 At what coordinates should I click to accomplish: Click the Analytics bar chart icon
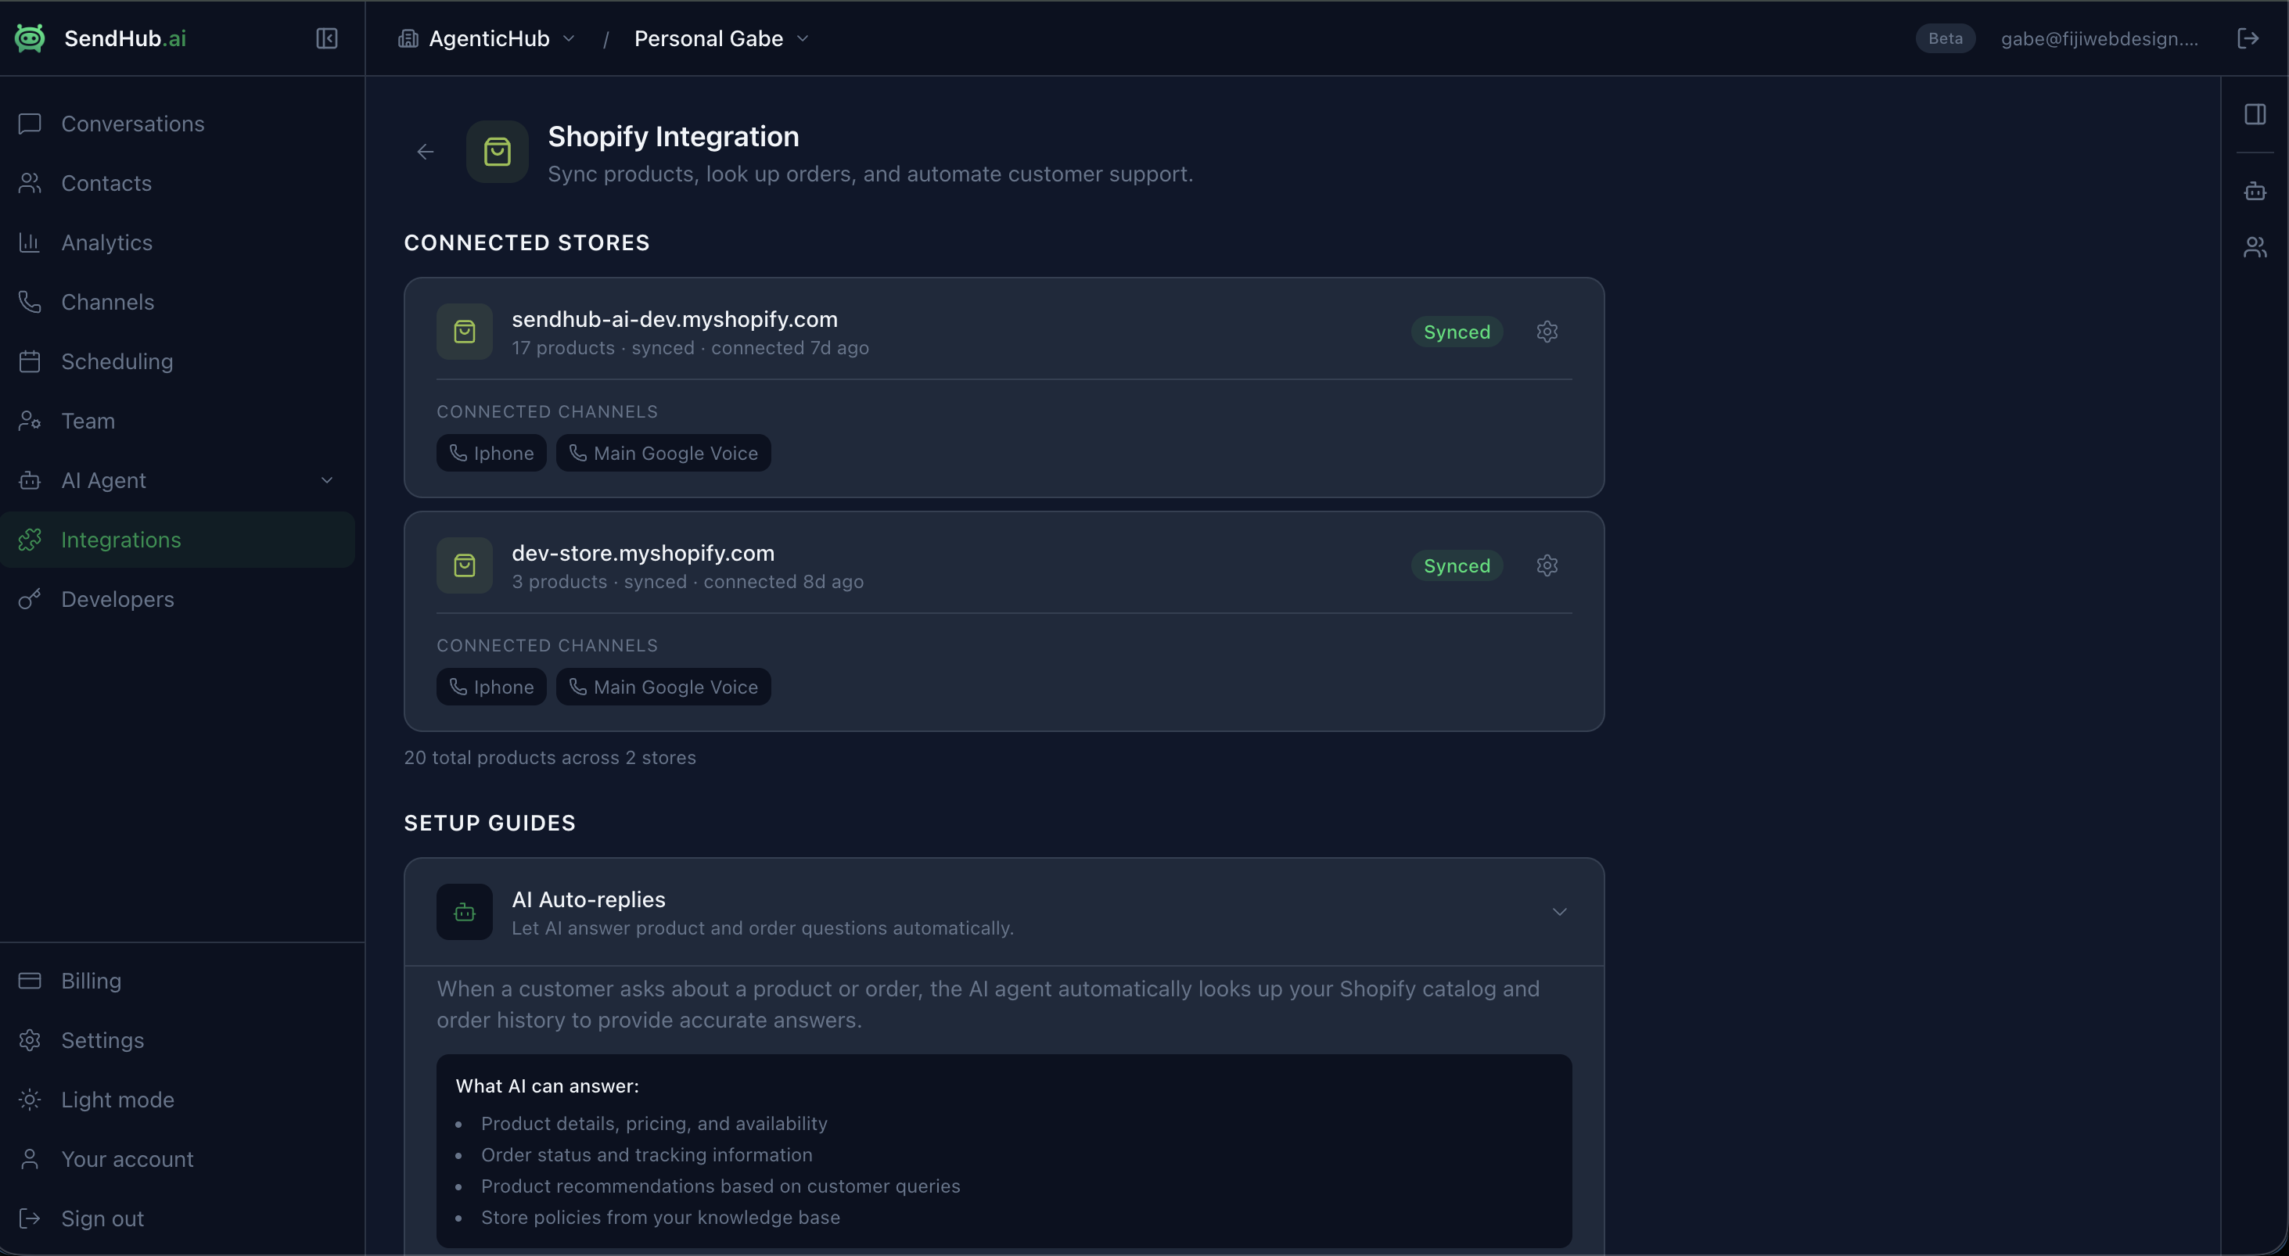(x=29, y=242)
